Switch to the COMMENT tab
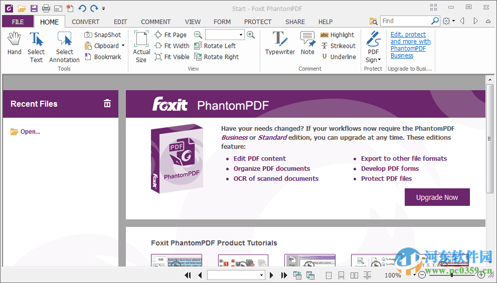Image resolution: width=497 pixels, height=283 pixels. coord(155,22)
